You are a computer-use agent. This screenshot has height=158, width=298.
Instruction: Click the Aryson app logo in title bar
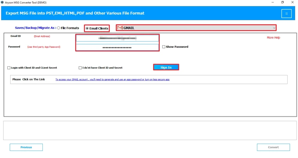pos(2,2)
